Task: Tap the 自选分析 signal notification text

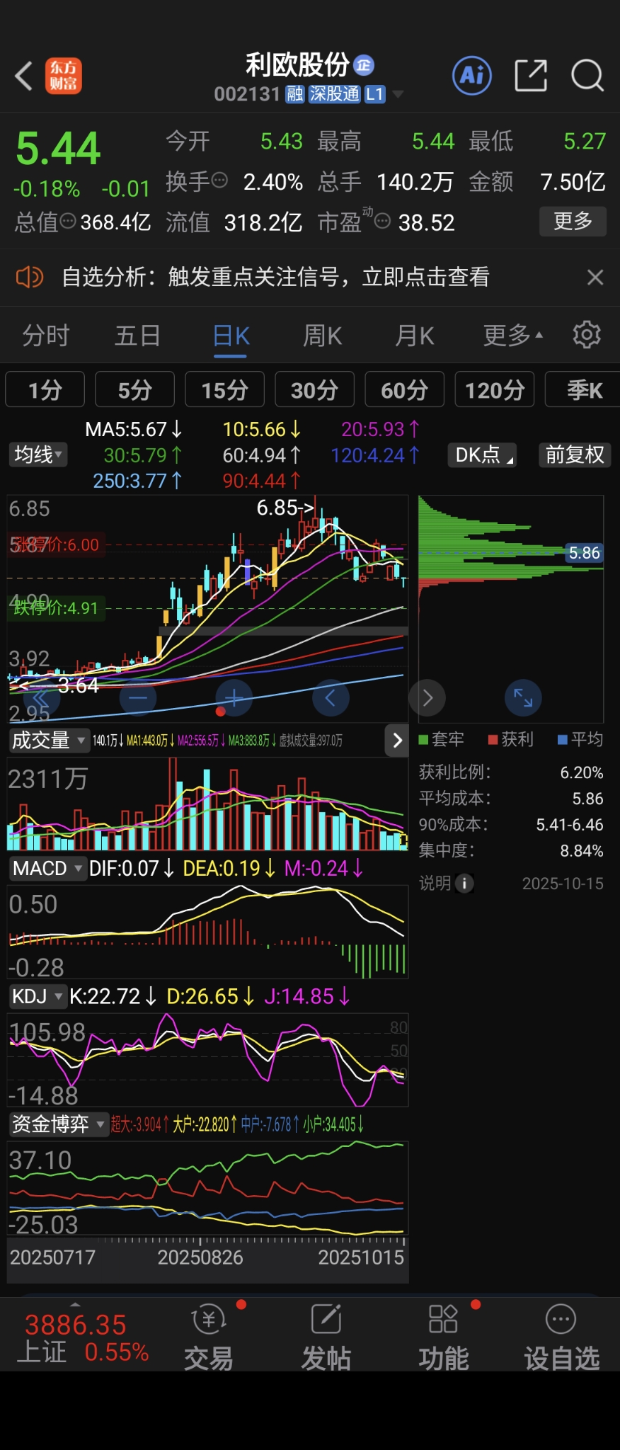Action: coord(275,277)
